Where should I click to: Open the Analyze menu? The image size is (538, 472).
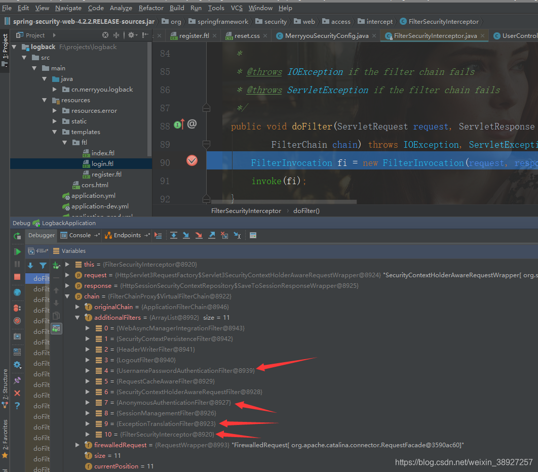point(121,8)
